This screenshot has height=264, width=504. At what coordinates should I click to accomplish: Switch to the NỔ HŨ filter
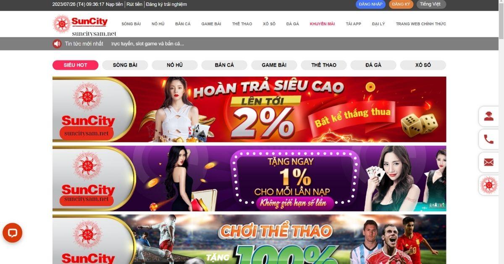[x=175, y=65]
